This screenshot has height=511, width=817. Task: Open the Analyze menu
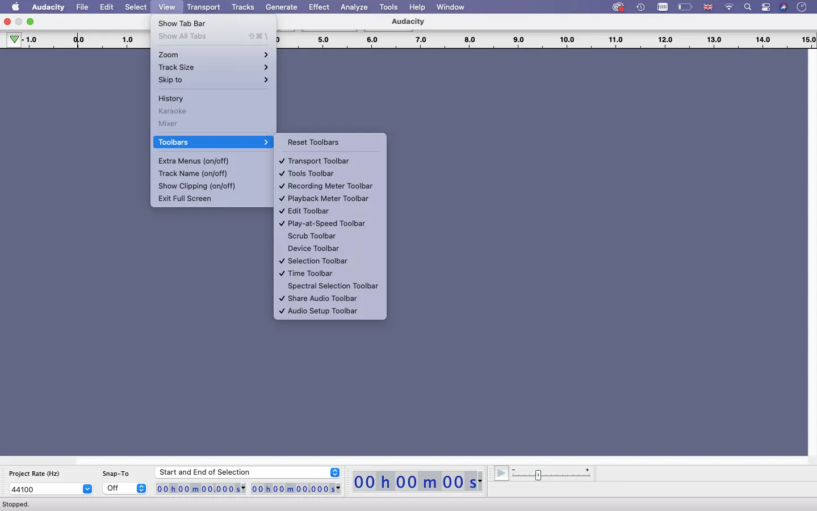point(354,7)
